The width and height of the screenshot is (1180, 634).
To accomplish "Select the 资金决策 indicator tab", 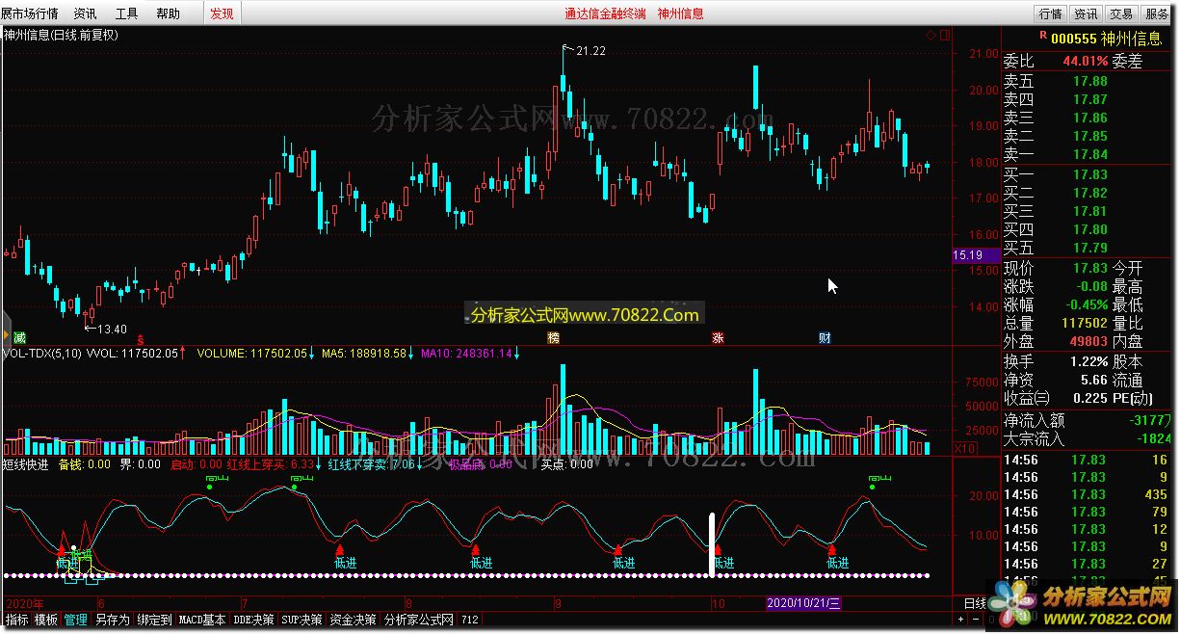I will pyautogui.click(x=353, y=620).
